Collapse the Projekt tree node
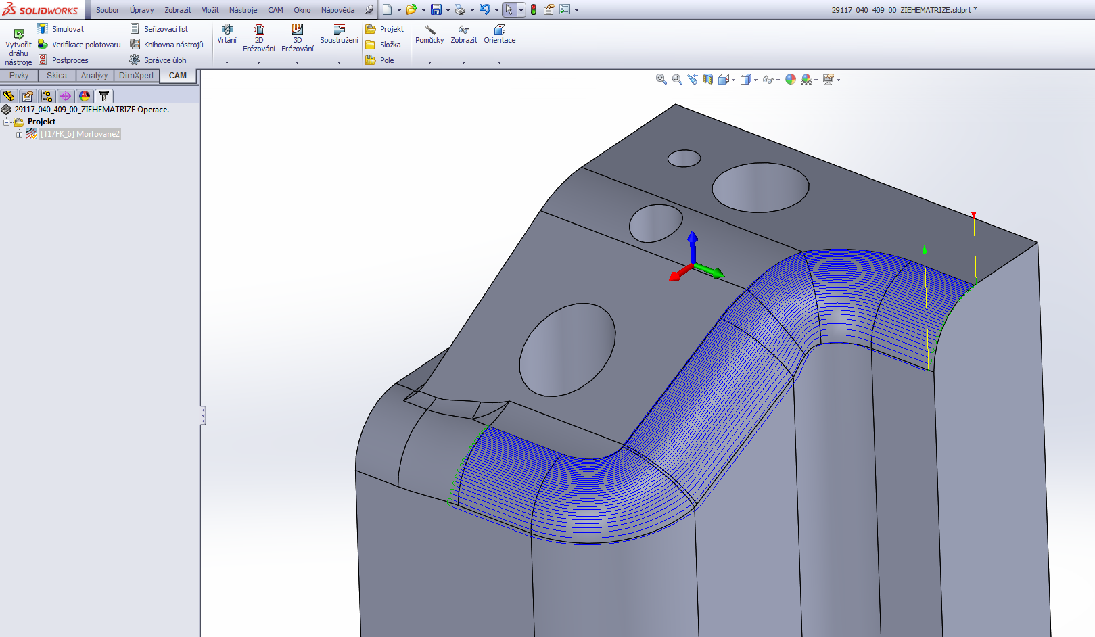This screenshot has width=1095, height=637. click(7, 122)
